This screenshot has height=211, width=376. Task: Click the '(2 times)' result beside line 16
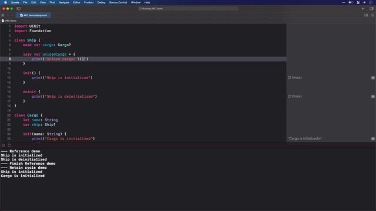click(x=295, y=96)
